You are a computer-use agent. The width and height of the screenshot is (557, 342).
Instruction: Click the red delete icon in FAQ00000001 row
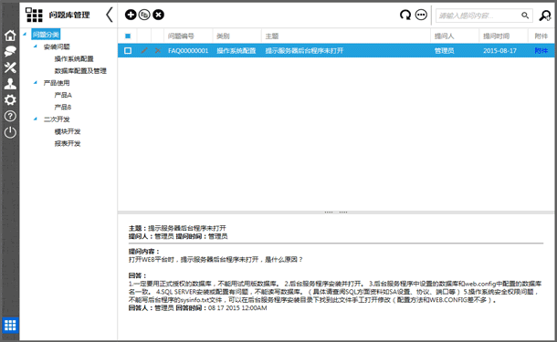158,51
